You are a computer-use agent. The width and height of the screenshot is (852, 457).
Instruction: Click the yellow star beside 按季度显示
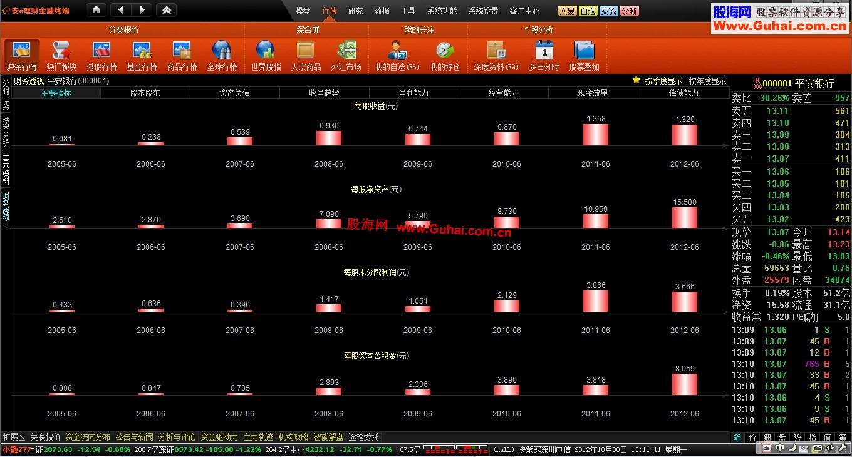pyautogui.click(x=636, y=80)
